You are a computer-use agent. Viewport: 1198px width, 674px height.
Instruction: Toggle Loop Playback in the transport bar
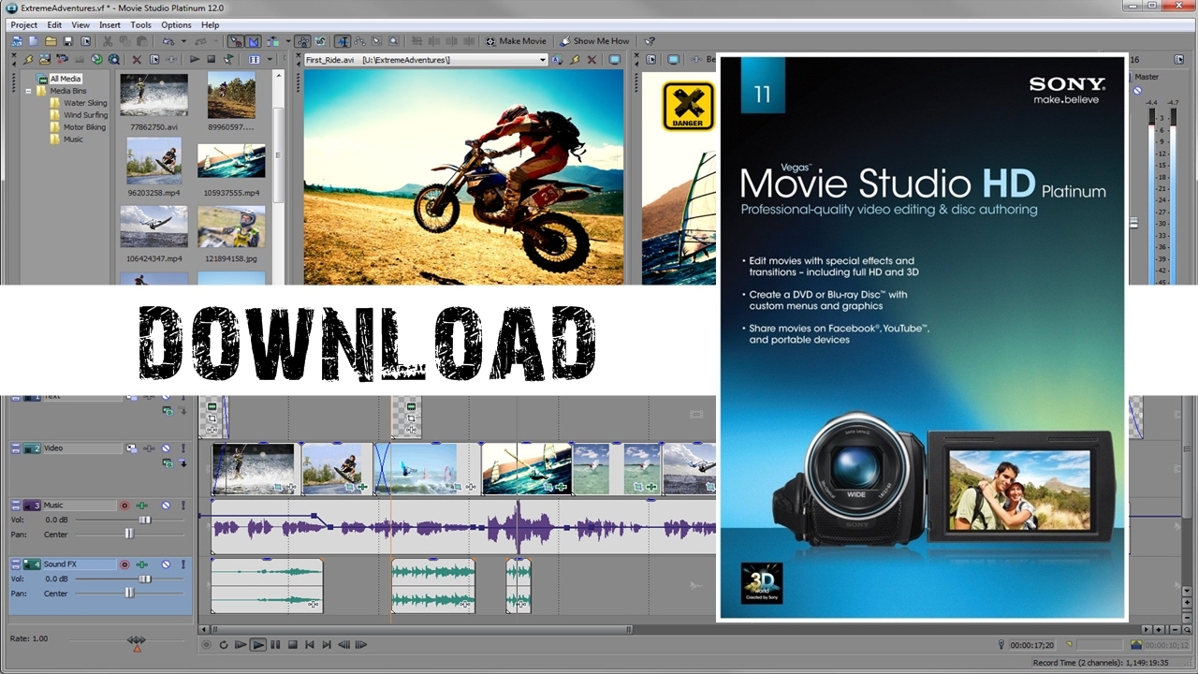tap(224, 644)
